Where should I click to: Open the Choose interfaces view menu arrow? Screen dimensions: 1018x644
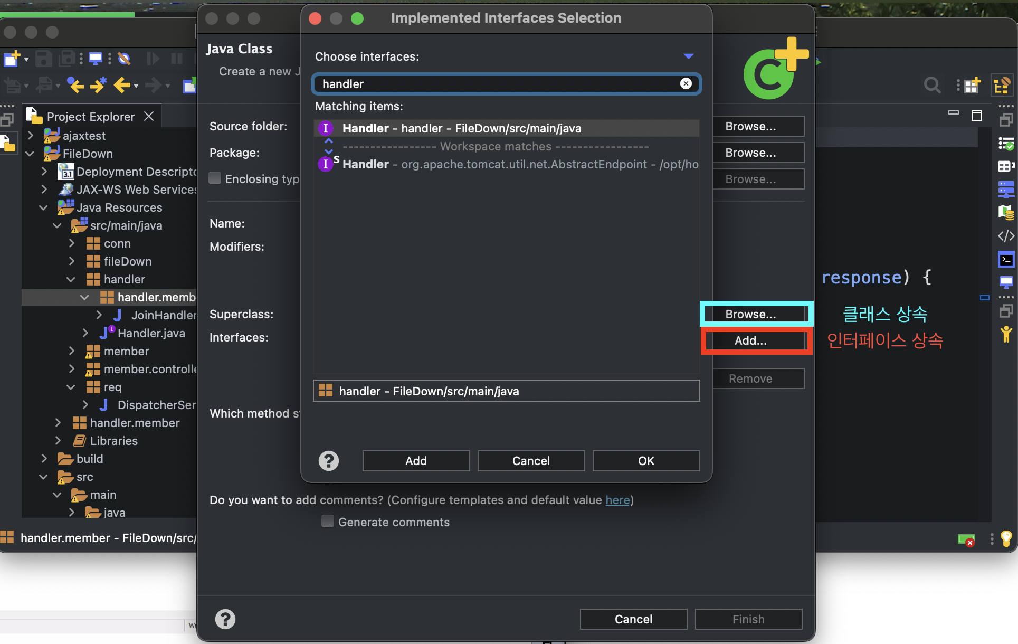coord(688,56)
